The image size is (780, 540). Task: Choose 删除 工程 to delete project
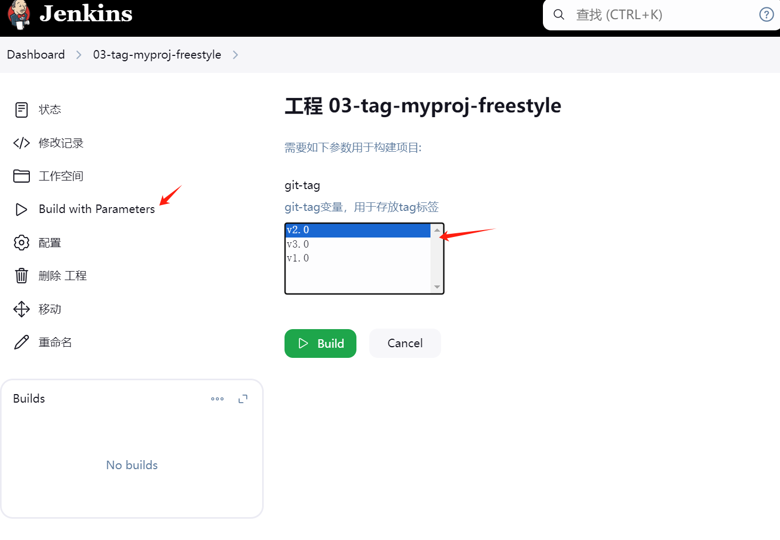(x=63, y=275)
